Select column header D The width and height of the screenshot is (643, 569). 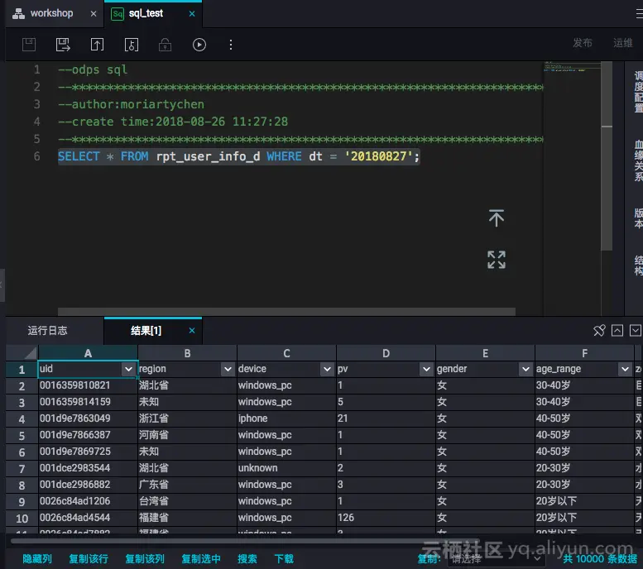pyautogui.click(x=386, y=353)
